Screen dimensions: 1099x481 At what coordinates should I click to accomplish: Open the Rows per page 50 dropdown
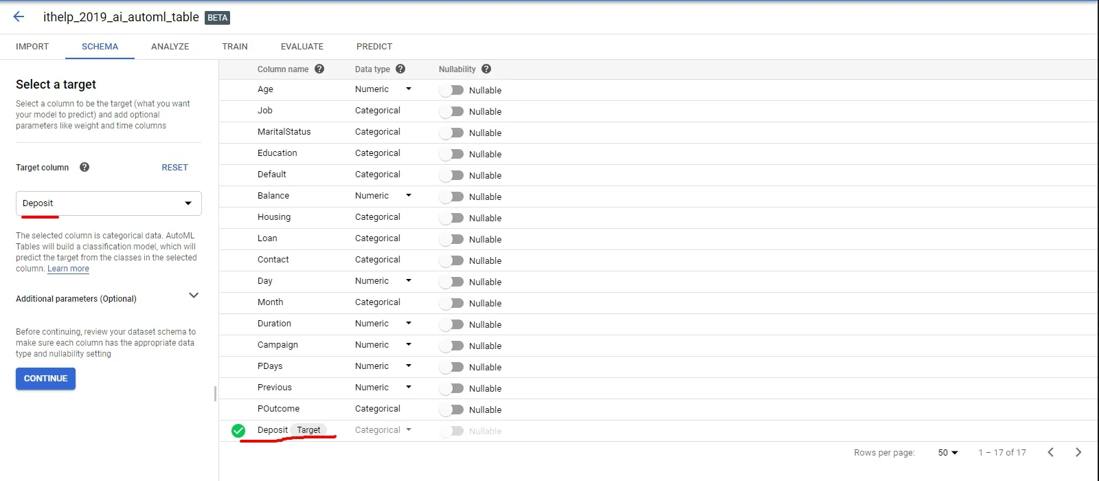tap(948, 453)
